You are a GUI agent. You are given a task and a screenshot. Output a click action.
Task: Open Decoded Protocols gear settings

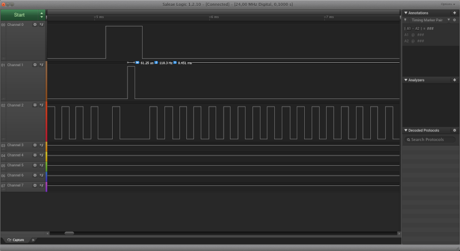point(454,131)
